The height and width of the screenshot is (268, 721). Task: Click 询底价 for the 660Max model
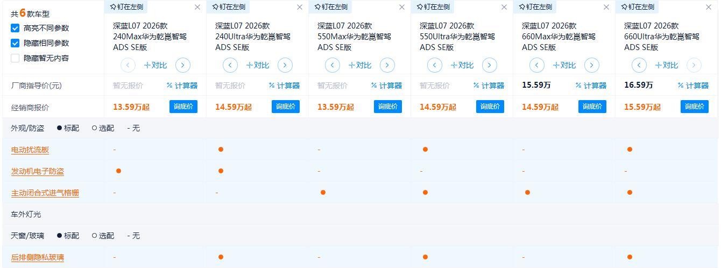tap(592, 107)
